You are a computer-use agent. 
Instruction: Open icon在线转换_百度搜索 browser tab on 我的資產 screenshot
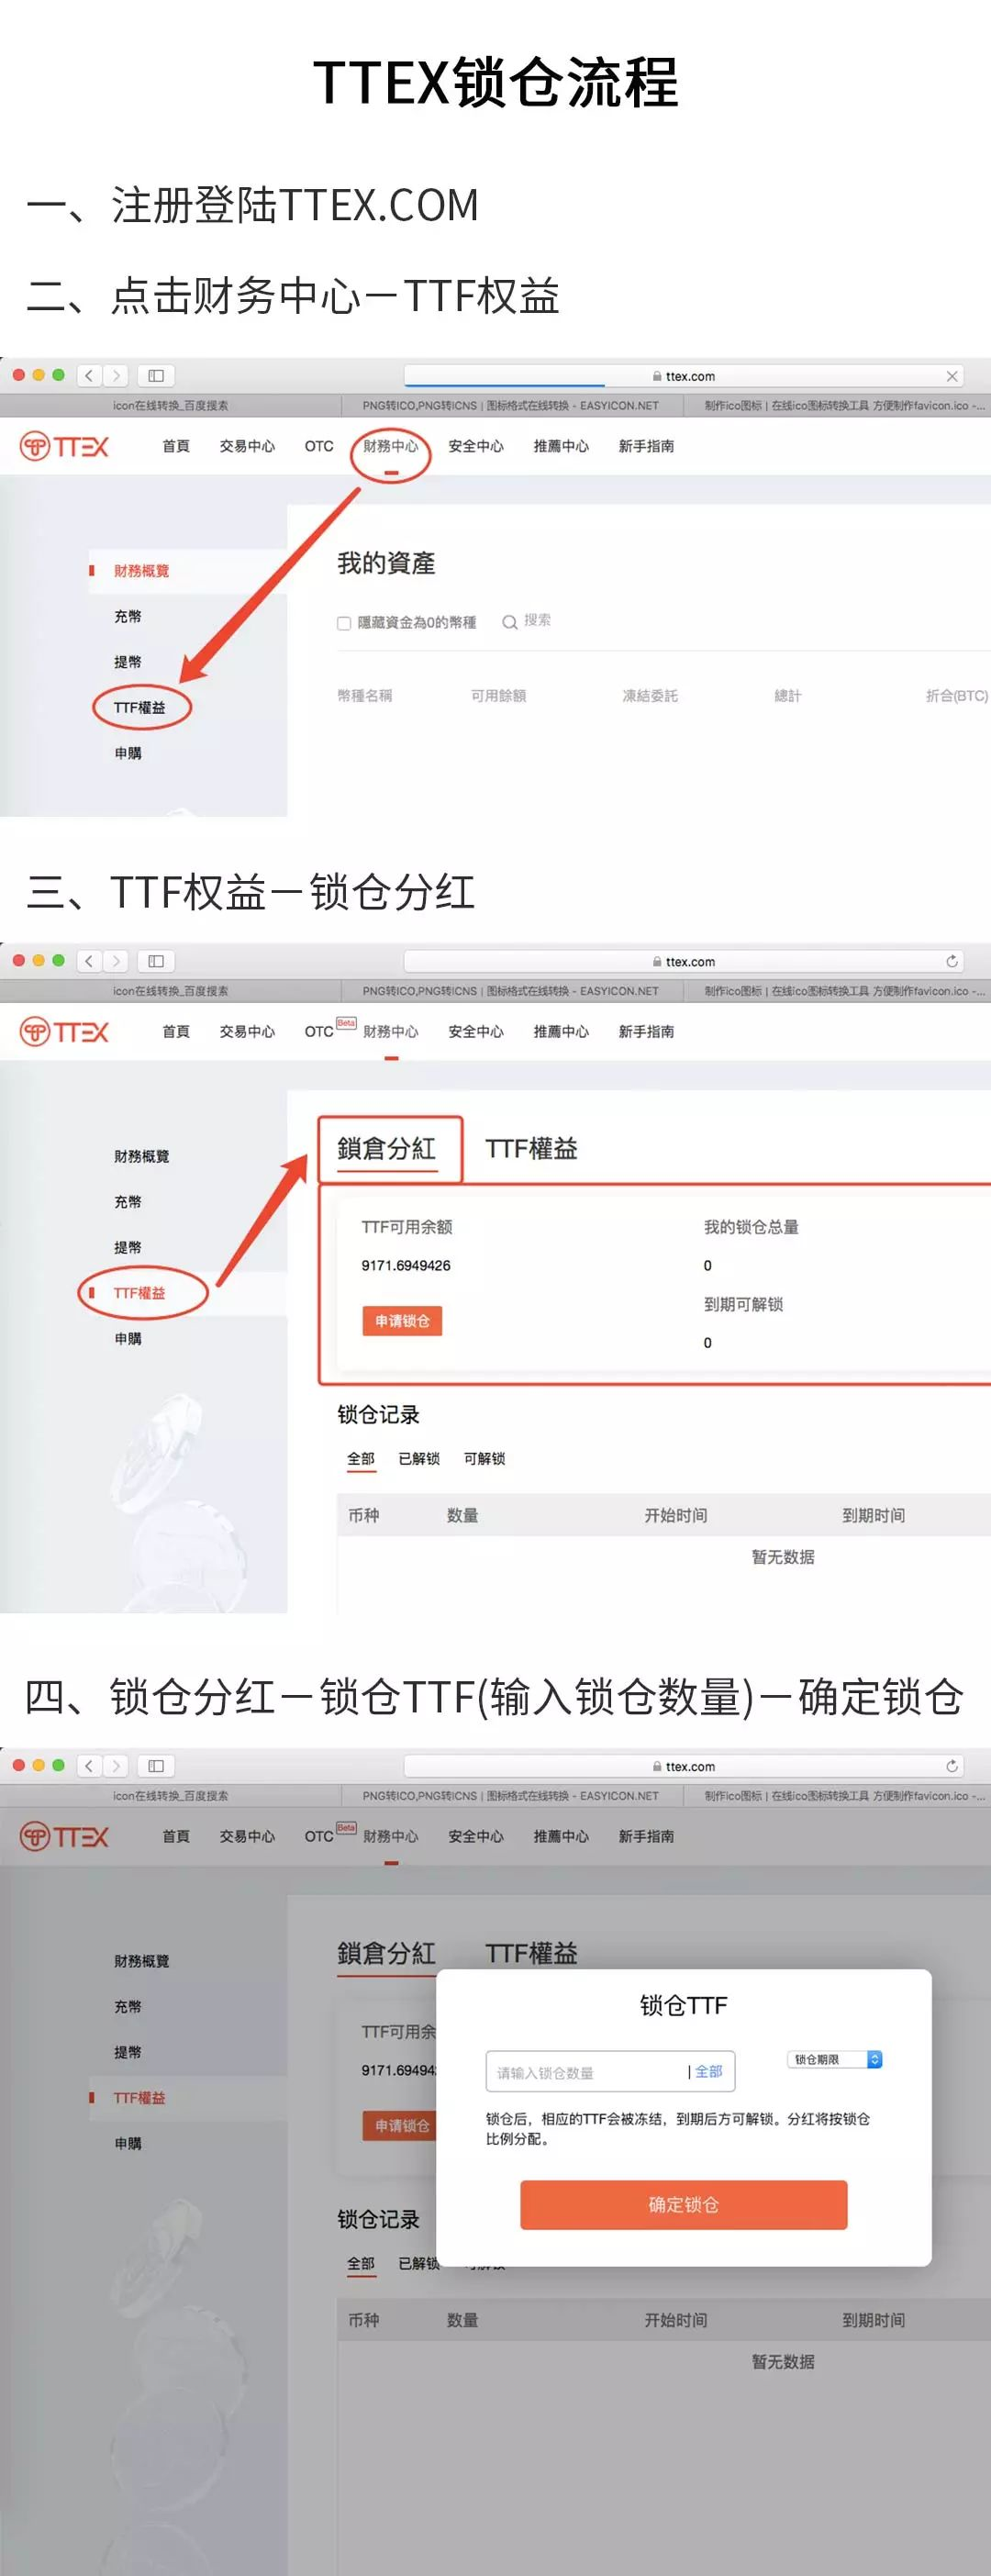[171, 406]
